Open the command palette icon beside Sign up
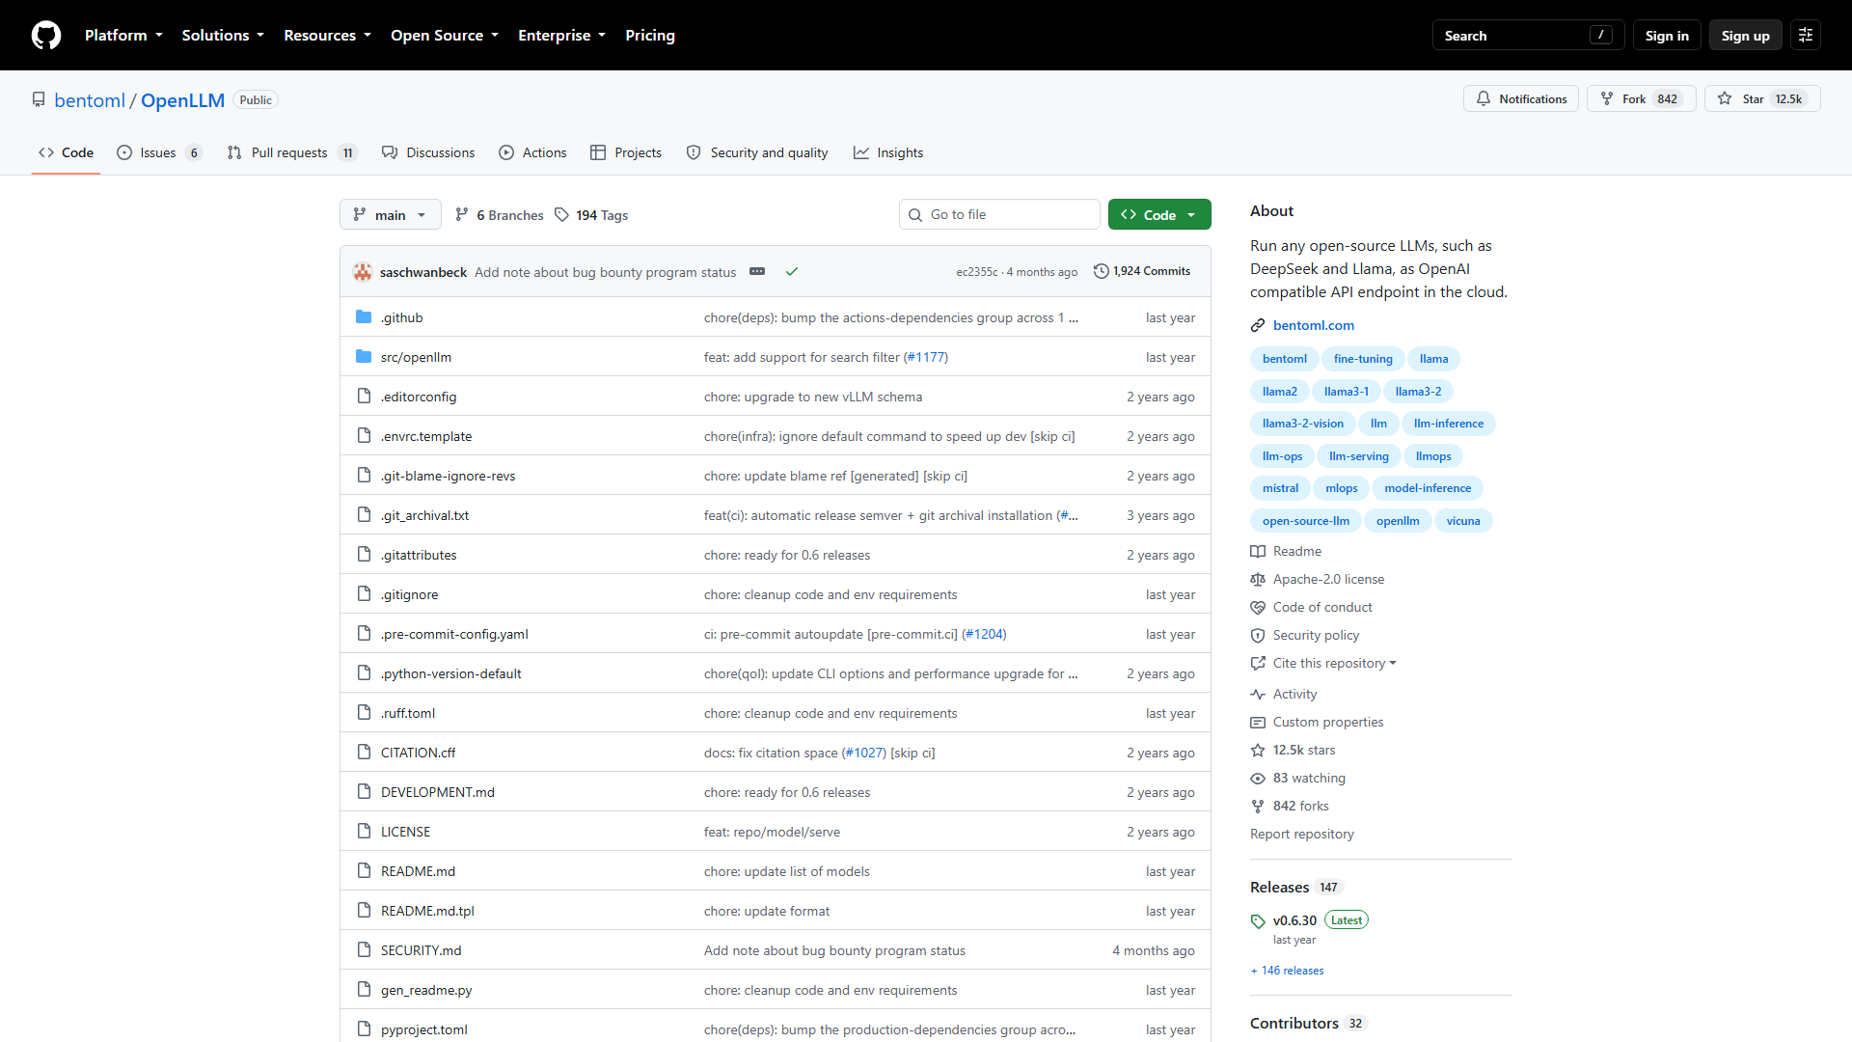 point(1806,36)
